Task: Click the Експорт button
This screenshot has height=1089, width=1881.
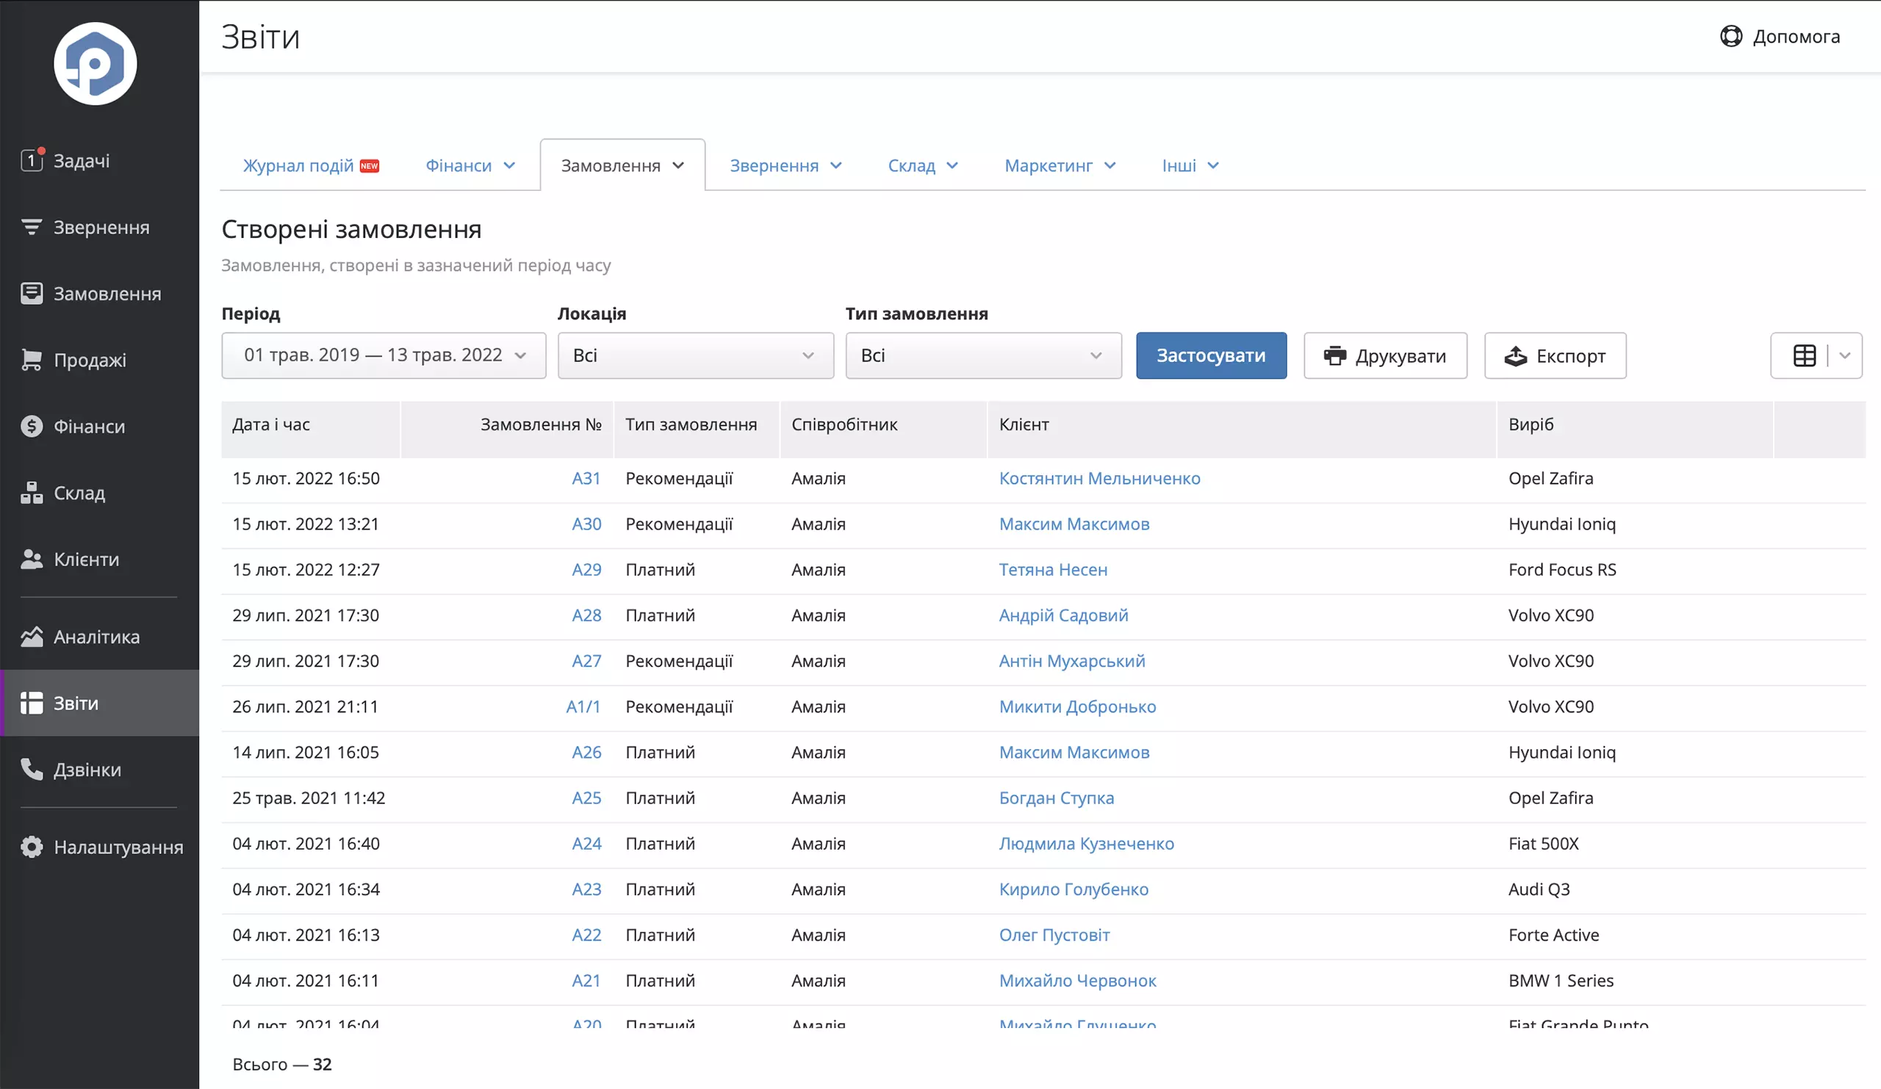Action: [1555, 356]
